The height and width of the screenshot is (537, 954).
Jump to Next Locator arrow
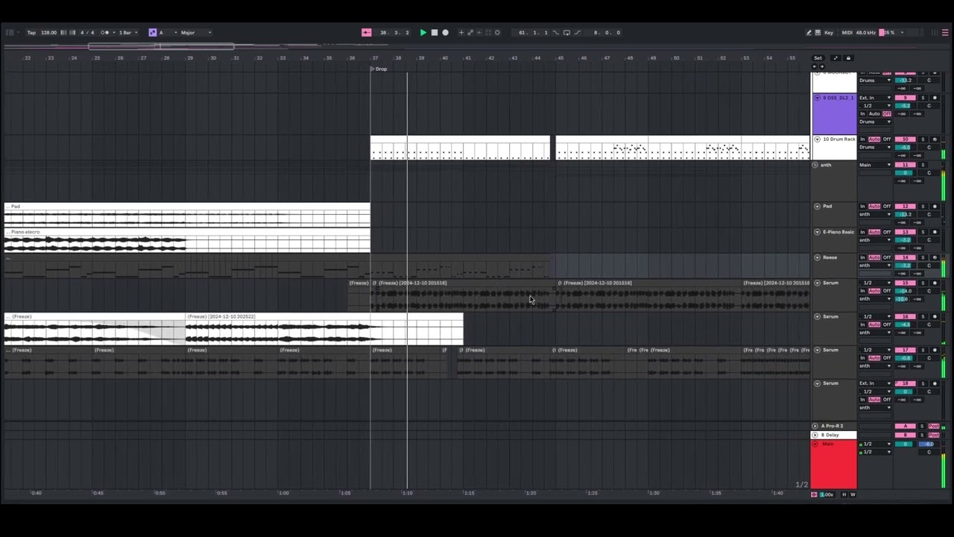(822, 66)
